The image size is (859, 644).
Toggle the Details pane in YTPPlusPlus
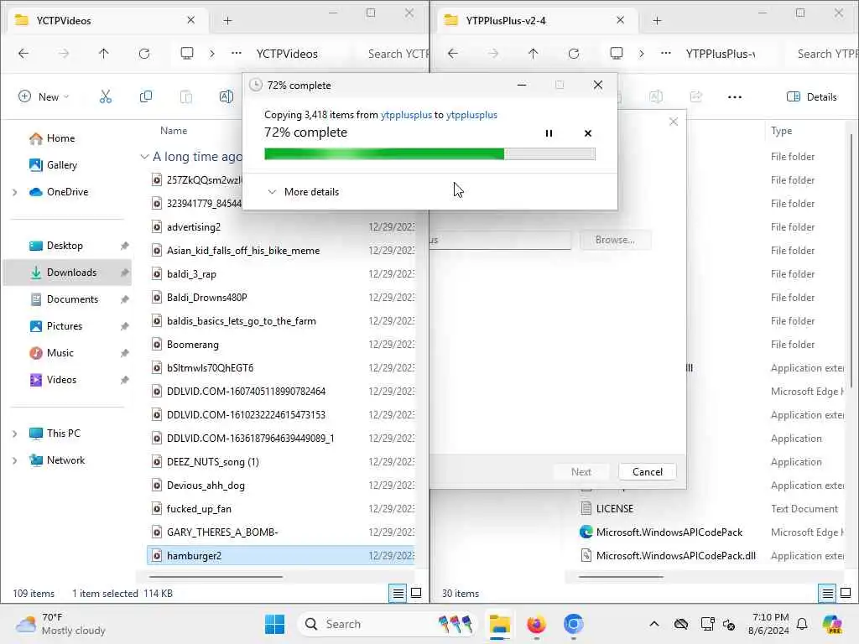coord(812,97)
